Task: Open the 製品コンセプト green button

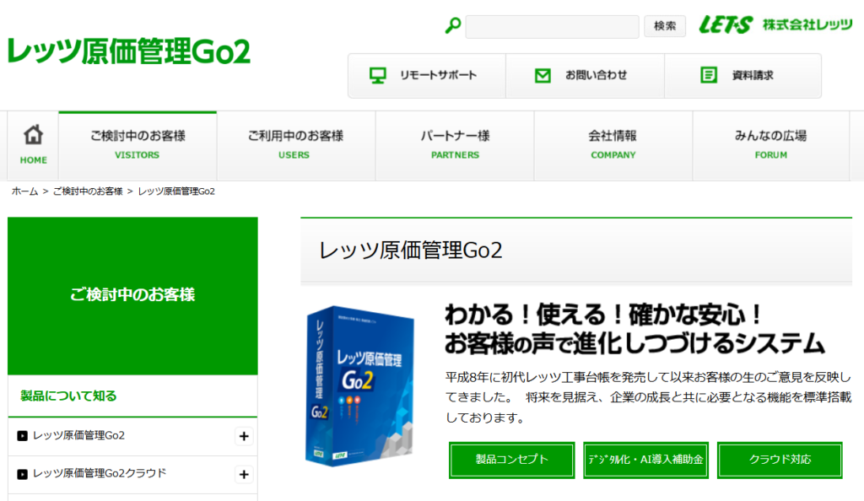Action: pos(512,460)
